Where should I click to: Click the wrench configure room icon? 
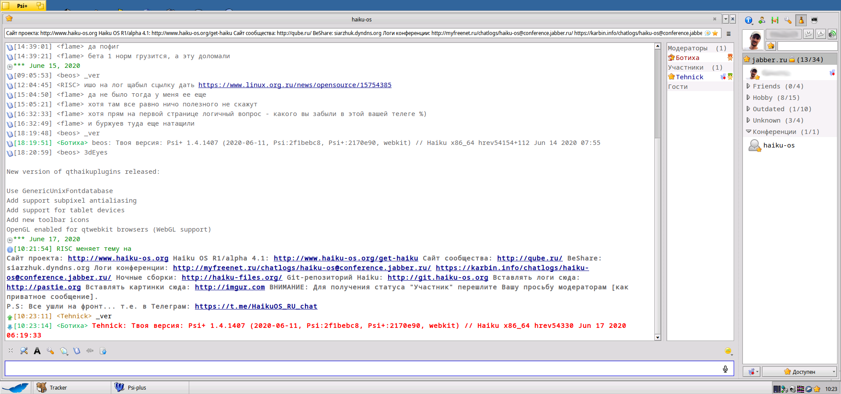tap(50, 351)
